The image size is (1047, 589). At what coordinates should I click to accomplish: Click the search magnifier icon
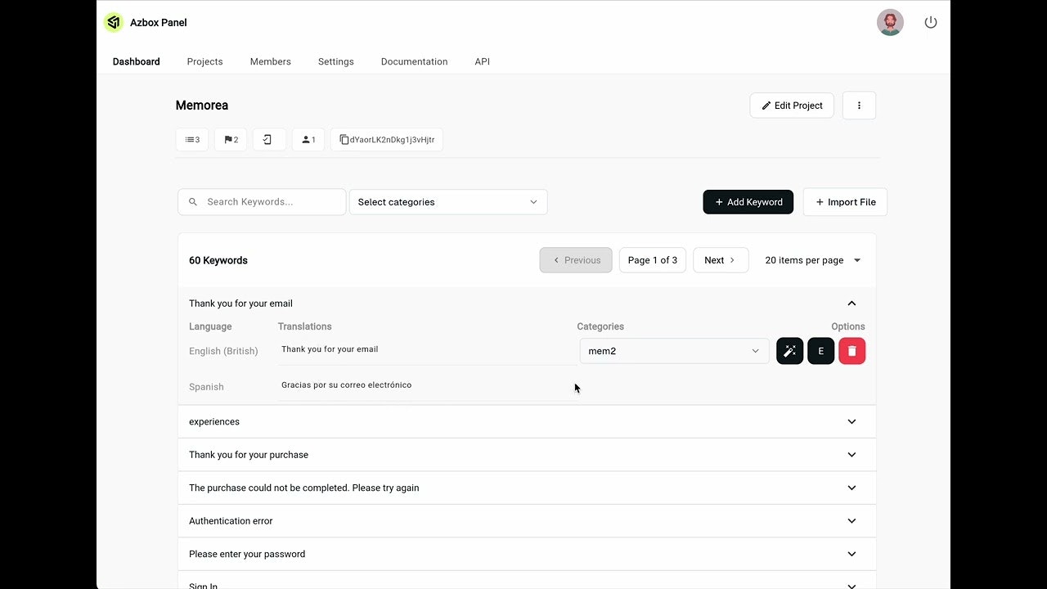point(193,202)
